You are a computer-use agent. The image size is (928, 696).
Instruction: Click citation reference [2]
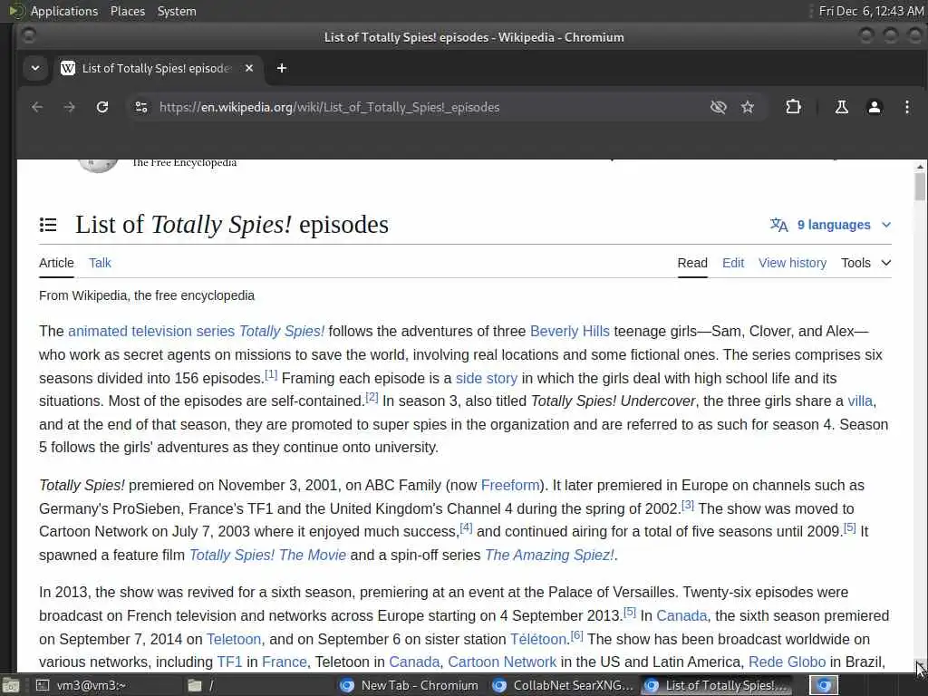[x=371, y=397]
